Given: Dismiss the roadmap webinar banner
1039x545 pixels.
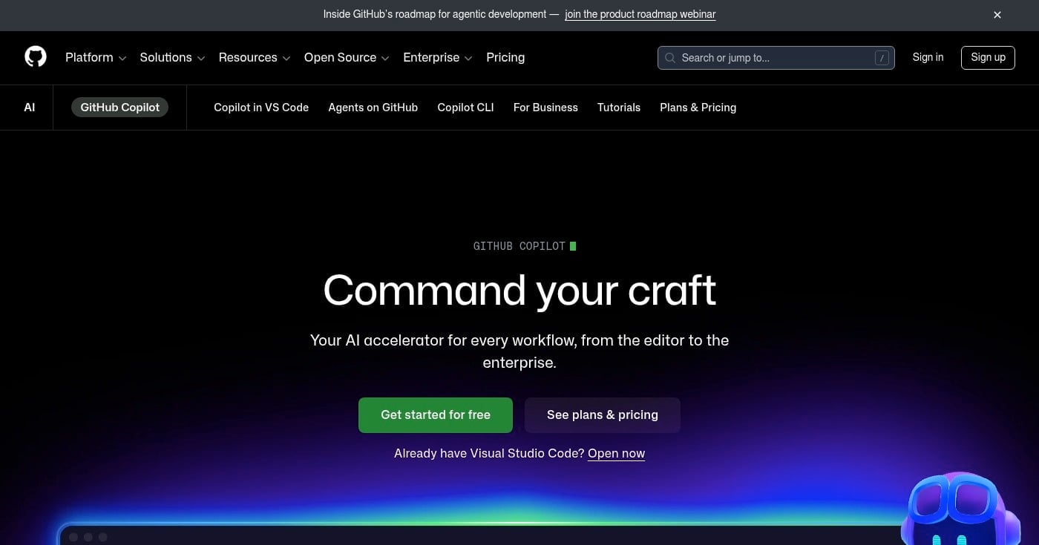Looking at the screenshot, I should coord(997,15).
